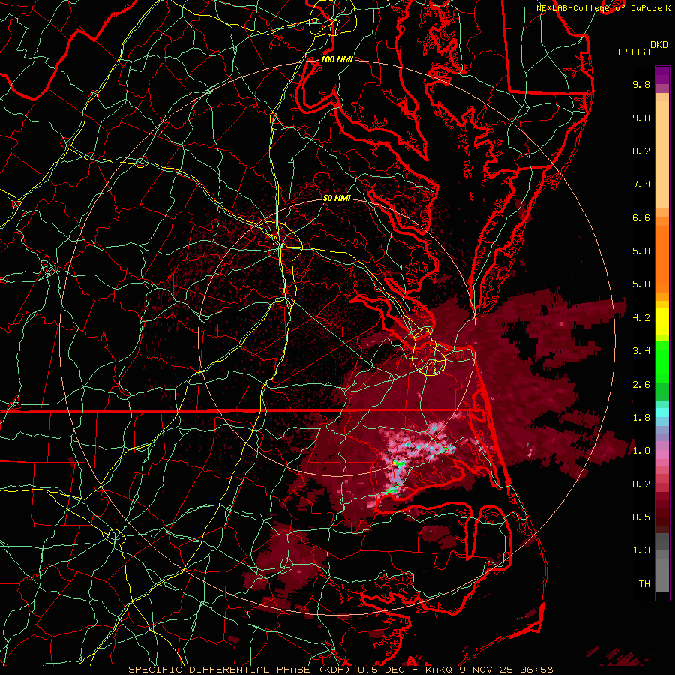Click the 6.6 legend value
Viewport: 675px width, 675px height.
(x=641, y=217)
